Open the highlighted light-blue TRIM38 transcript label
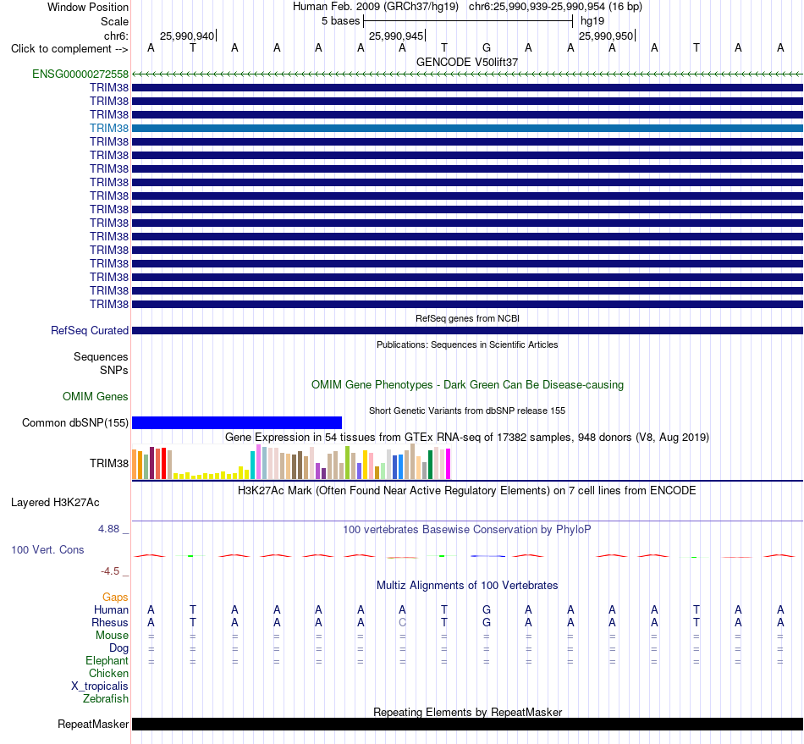 click(108, 128)
